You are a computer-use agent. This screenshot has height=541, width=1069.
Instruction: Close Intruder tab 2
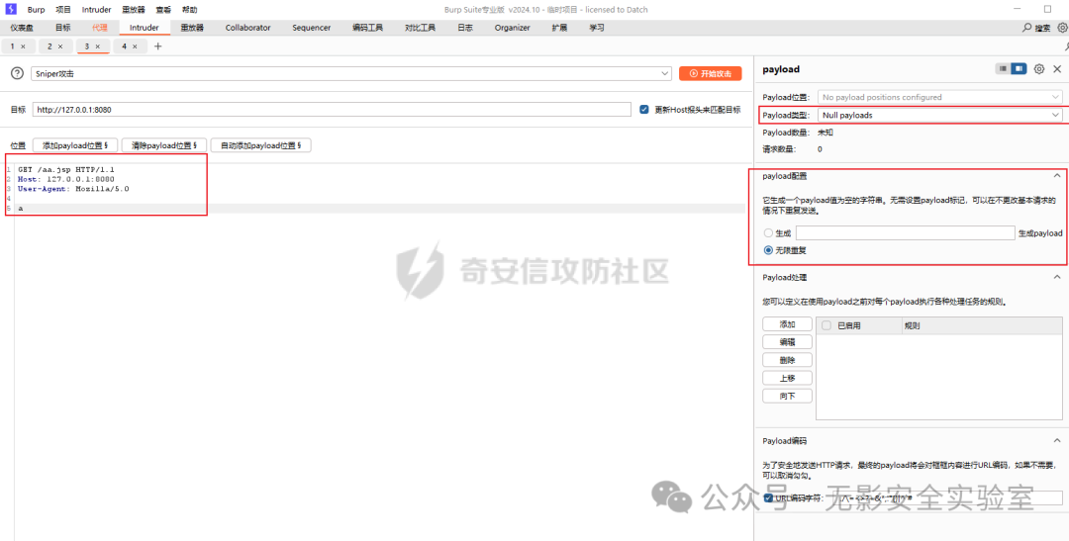[x=60, y=46]
